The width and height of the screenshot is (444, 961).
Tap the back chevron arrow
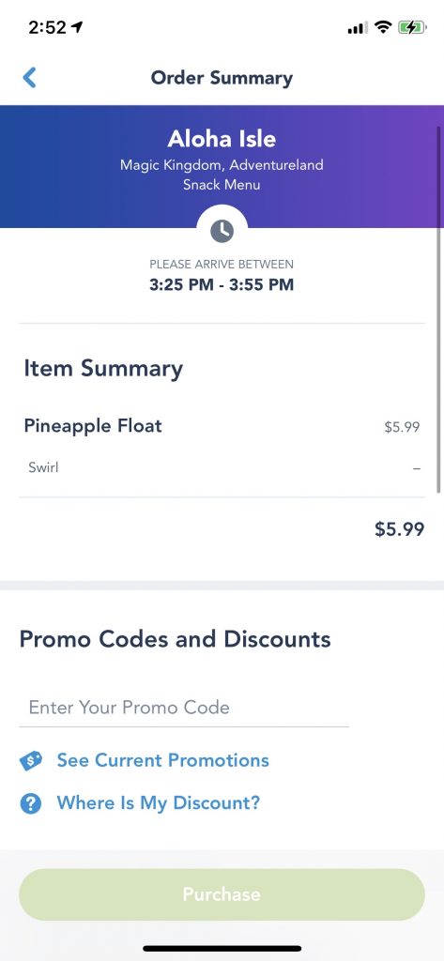point(29,78)
